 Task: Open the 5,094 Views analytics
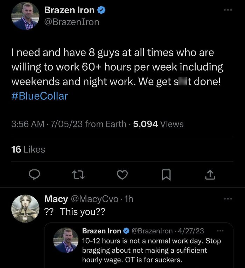pos(159,124)
